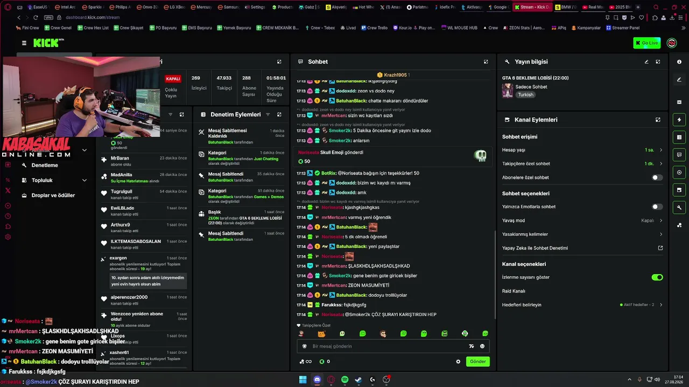Click the X icon in left rail

[8, 190]
